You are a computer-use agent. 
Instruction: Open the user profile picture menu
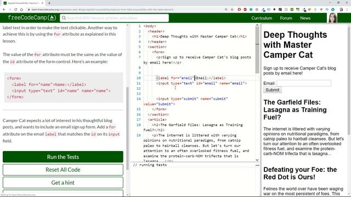tap(332, 18)
